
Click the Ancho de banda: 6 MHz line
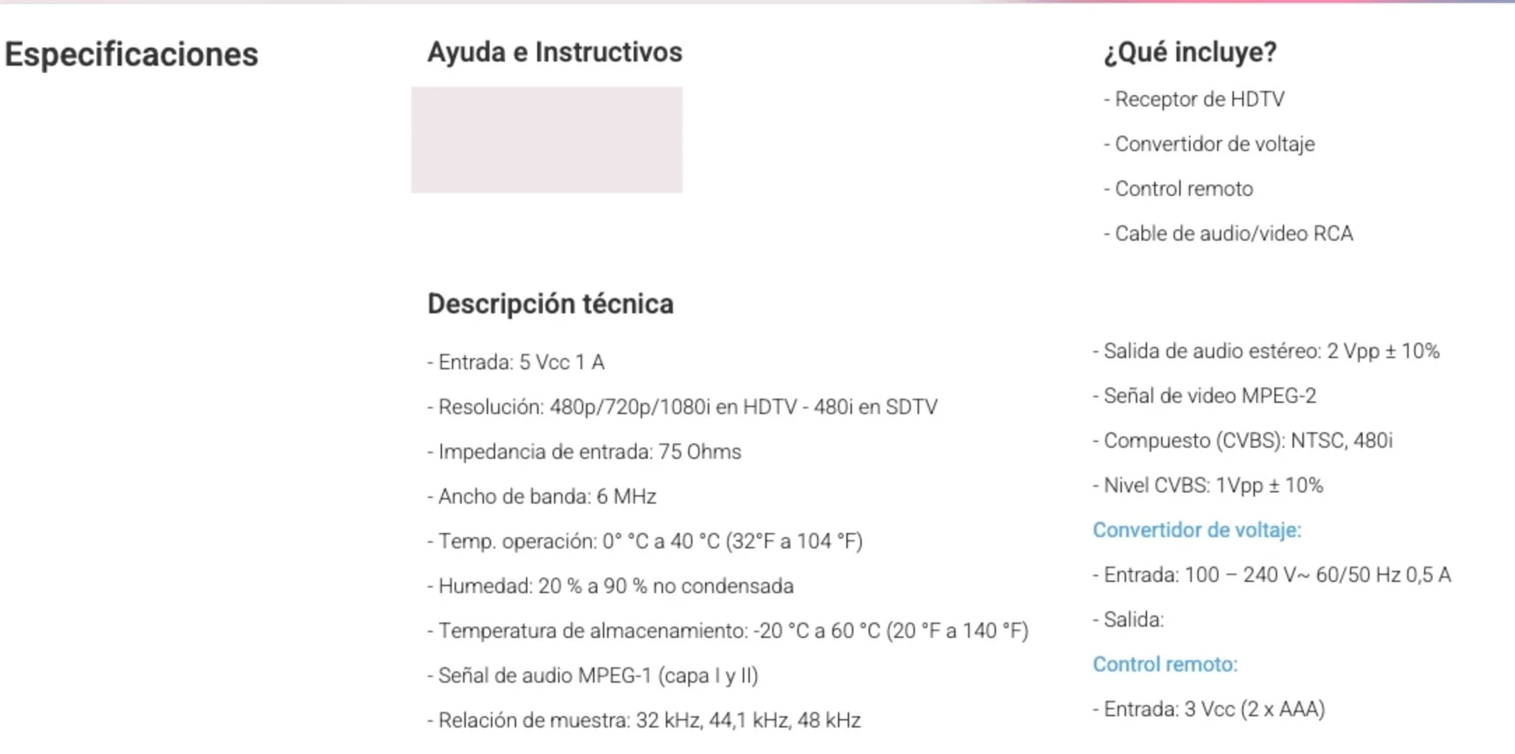coord(541,497)
